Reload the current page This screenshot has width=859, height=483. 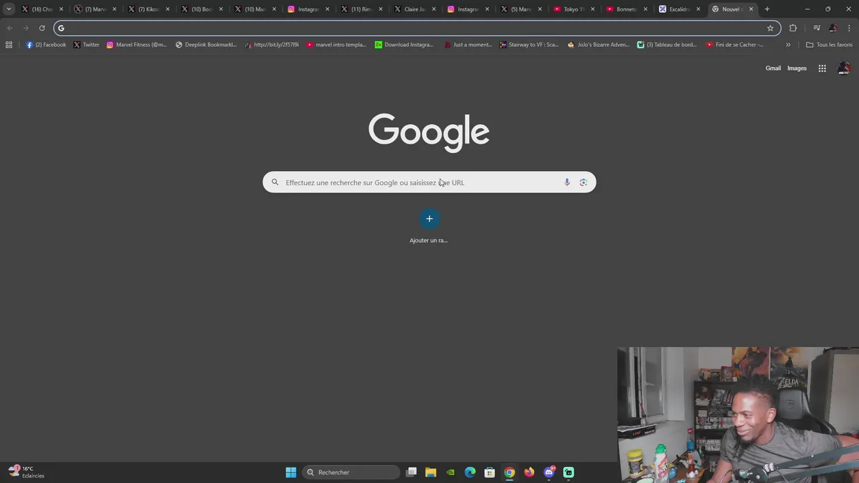pos(42,28)
